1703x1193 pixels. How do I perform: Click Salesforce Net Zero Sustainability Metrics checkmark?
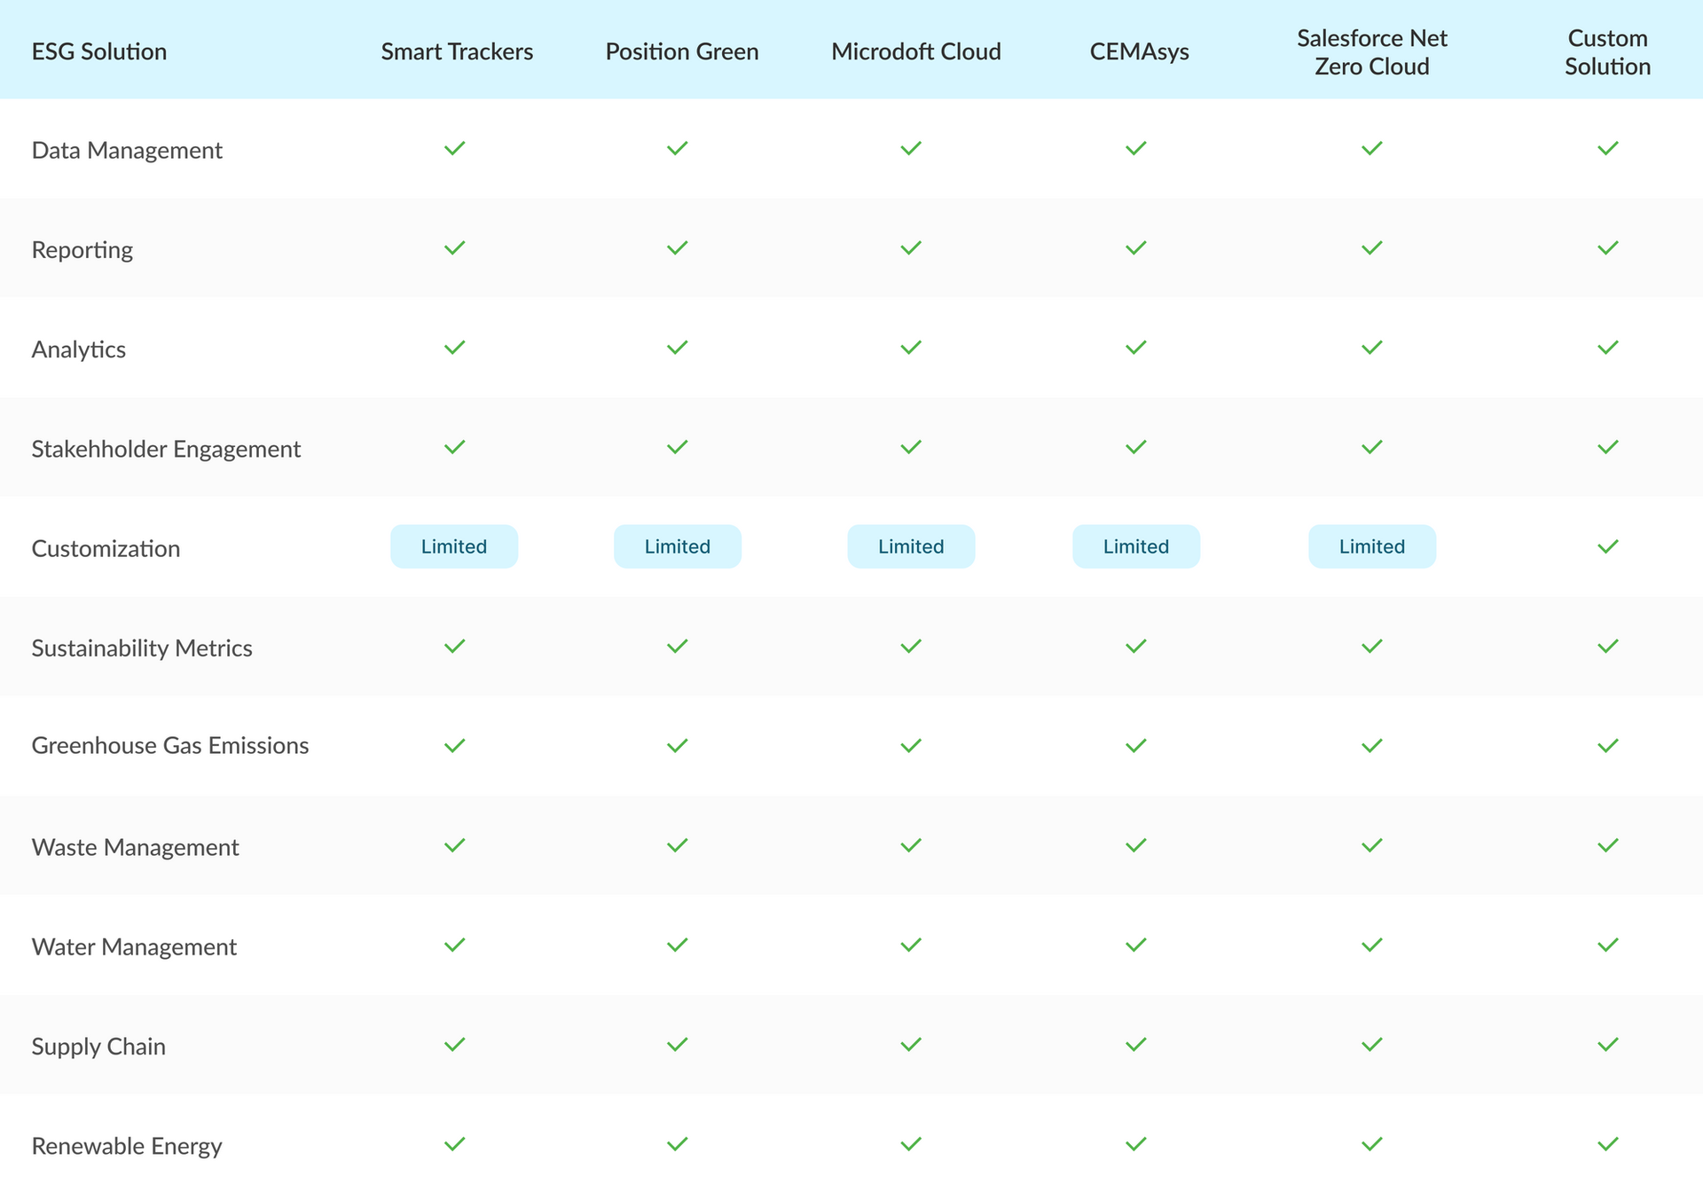[x=1371, y=646]
